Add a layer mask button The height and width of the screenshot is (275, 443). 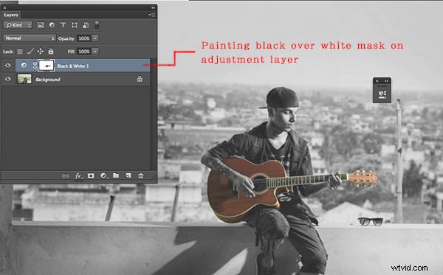point(91,175)
